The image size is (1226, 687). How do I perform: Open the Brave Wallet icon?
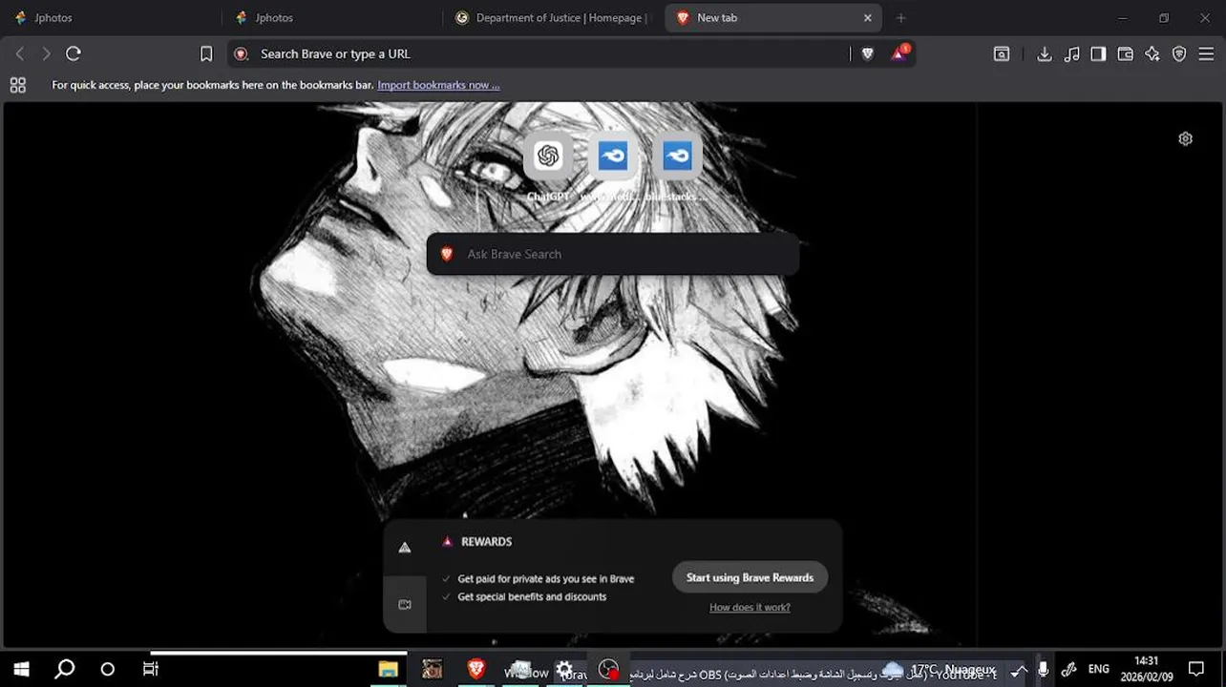[x=1126, y=54]
